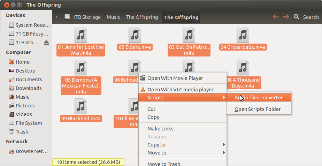Viewport: 322px width, 166px height.
Task: Open the Trash in the sidebar
Action: (22, 132)
